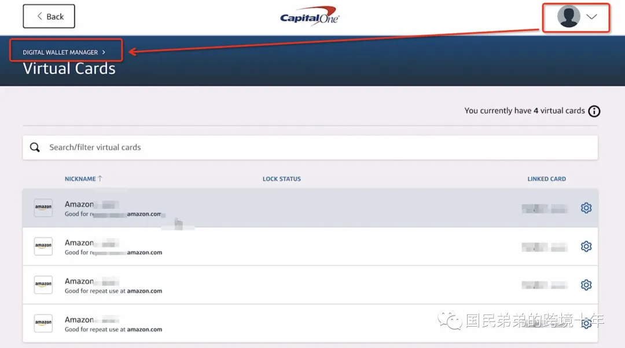
Task: Click the profile avatar icon
Action: click(x=568, y=17)
